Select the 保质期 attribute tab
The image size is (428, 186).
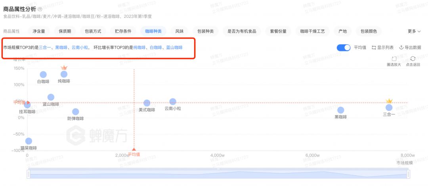(65, 31)
